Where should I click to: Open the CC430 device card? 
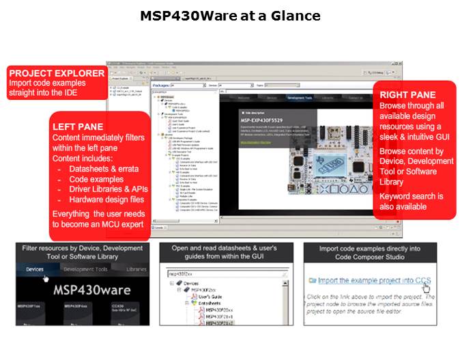(x=125, y=313)
